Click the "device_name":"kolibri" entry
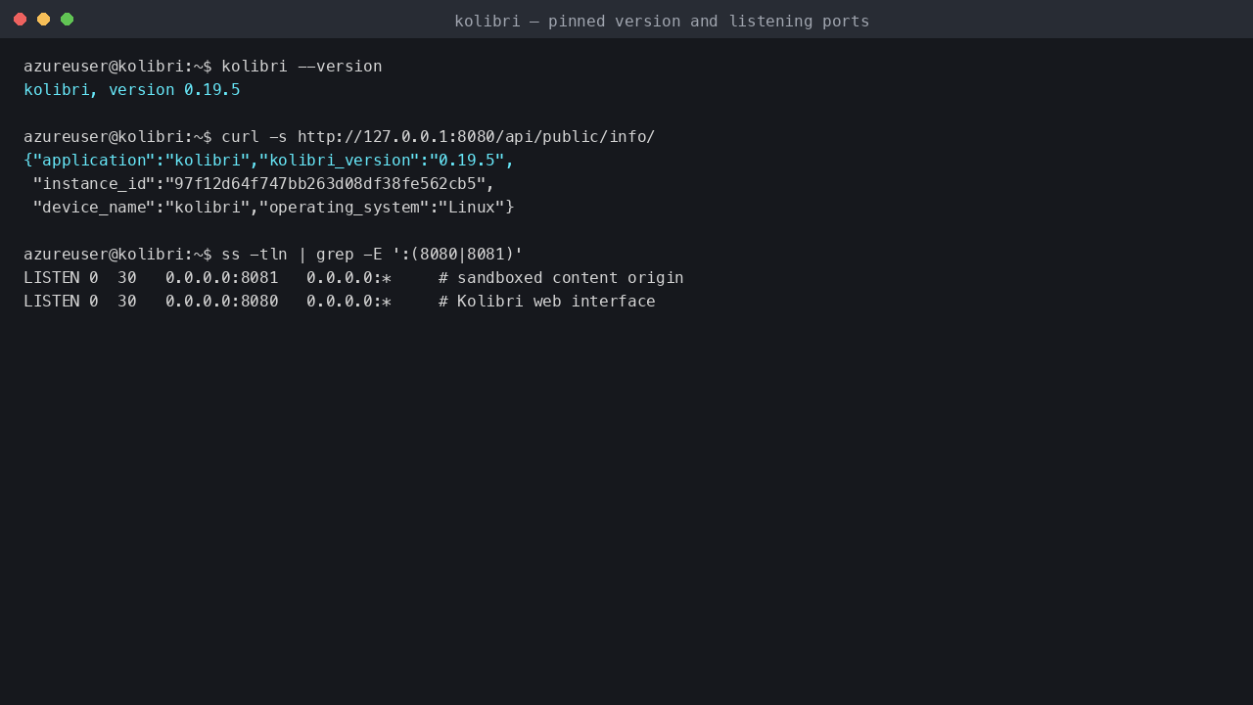1253x705 pixels. point(141,208)
